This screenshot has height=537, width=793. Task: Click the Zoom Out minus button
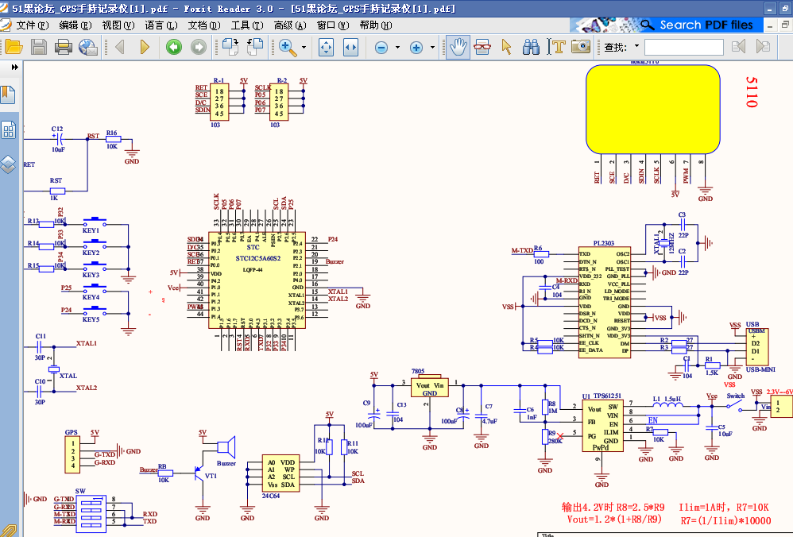click(381, 48)
